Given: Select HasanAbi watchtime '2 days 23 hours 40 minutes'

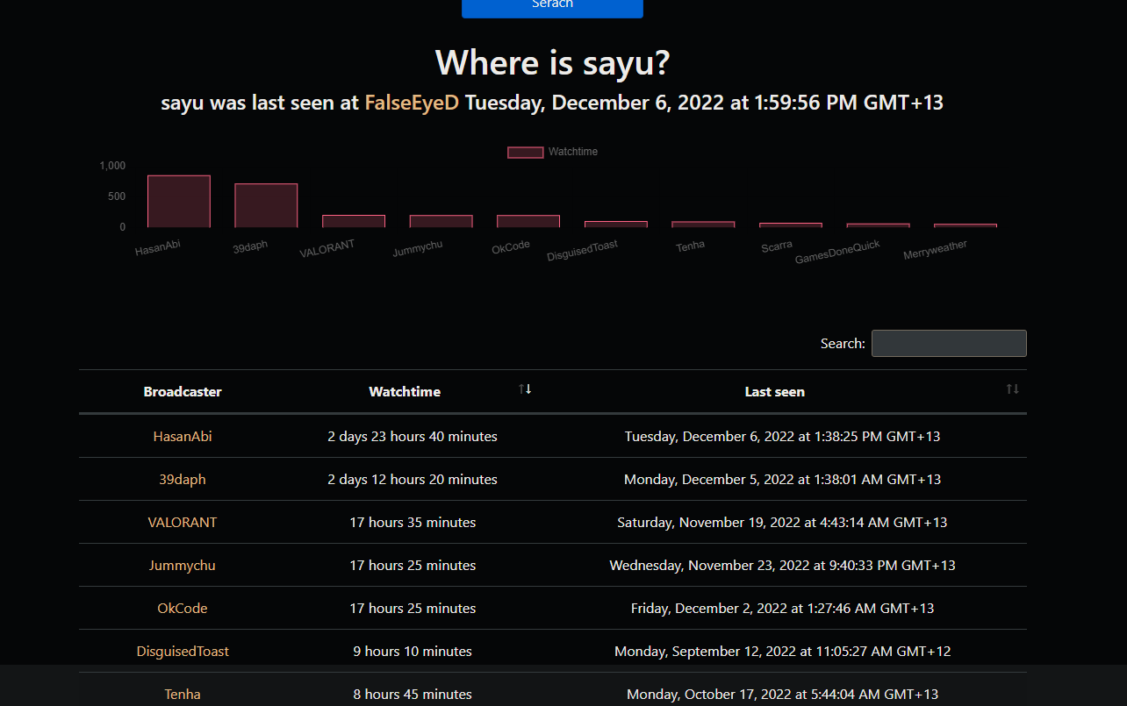Looking at the screenshot, I should point(413,436).
